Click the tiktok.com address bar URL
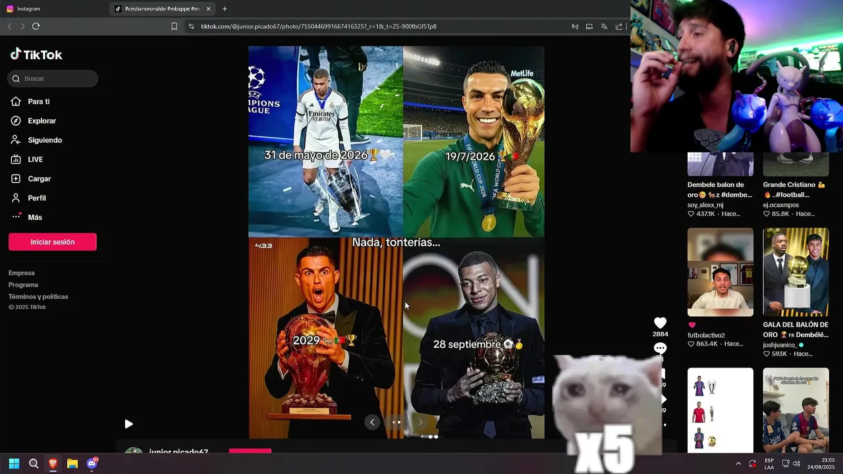The height and width of the screenshot is (474, 843). coord(319,26)
